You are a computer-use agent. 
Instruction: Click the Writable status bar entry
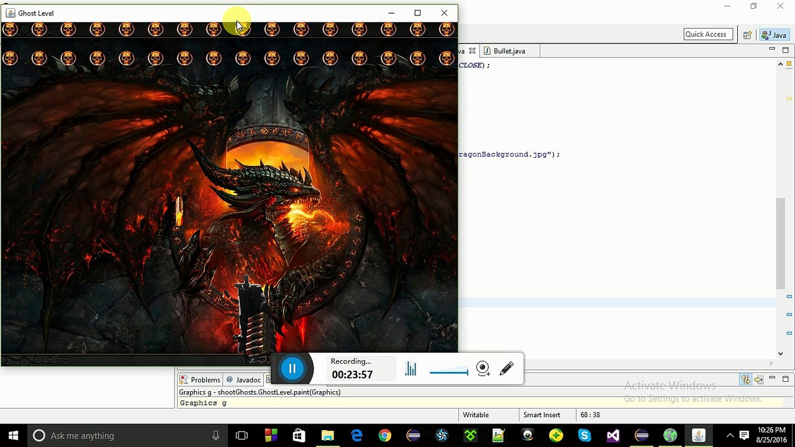pos(476,415)
